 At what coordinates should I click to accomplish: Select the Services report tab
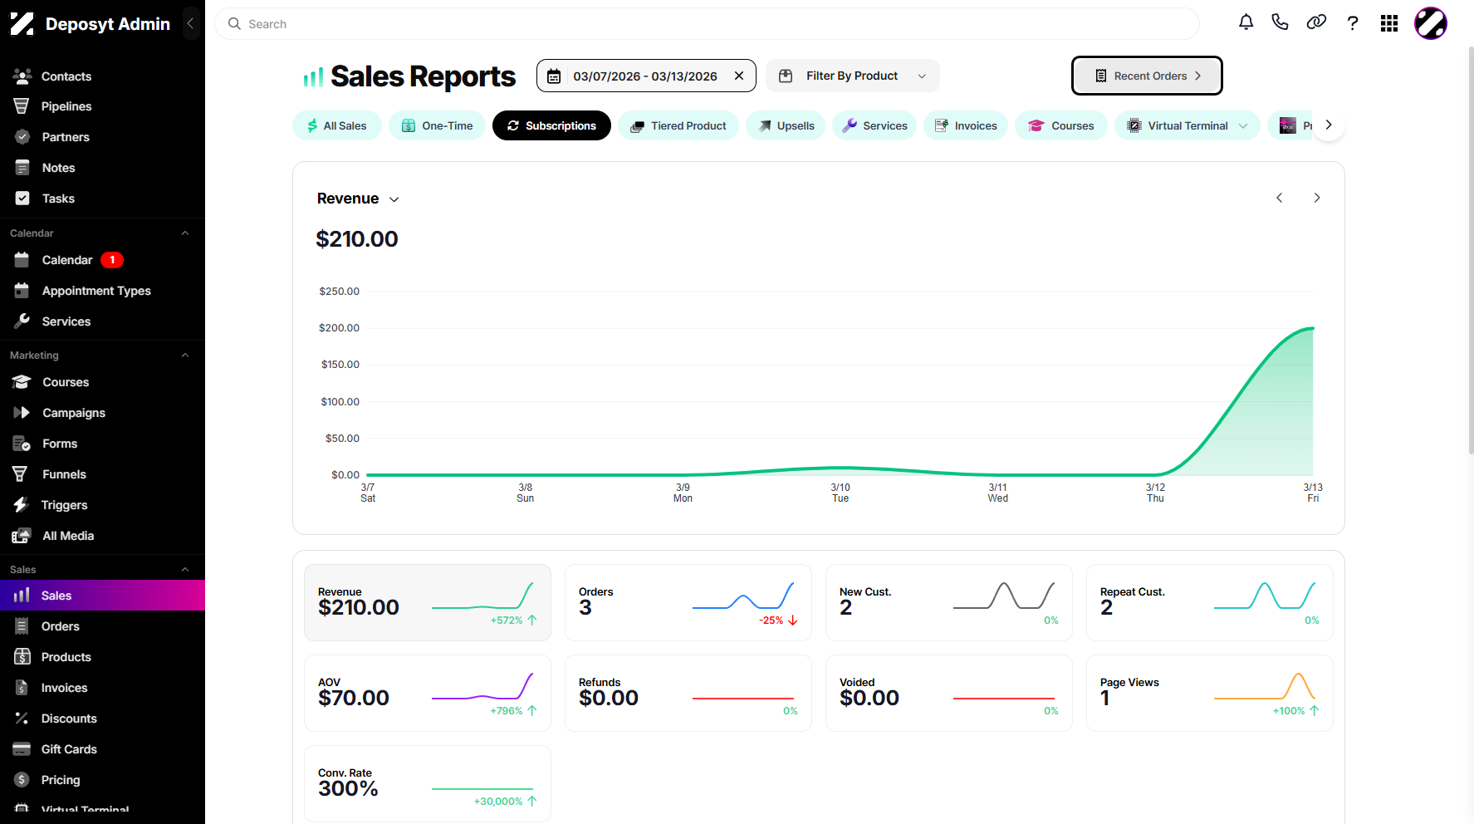(x=874, y=125)
